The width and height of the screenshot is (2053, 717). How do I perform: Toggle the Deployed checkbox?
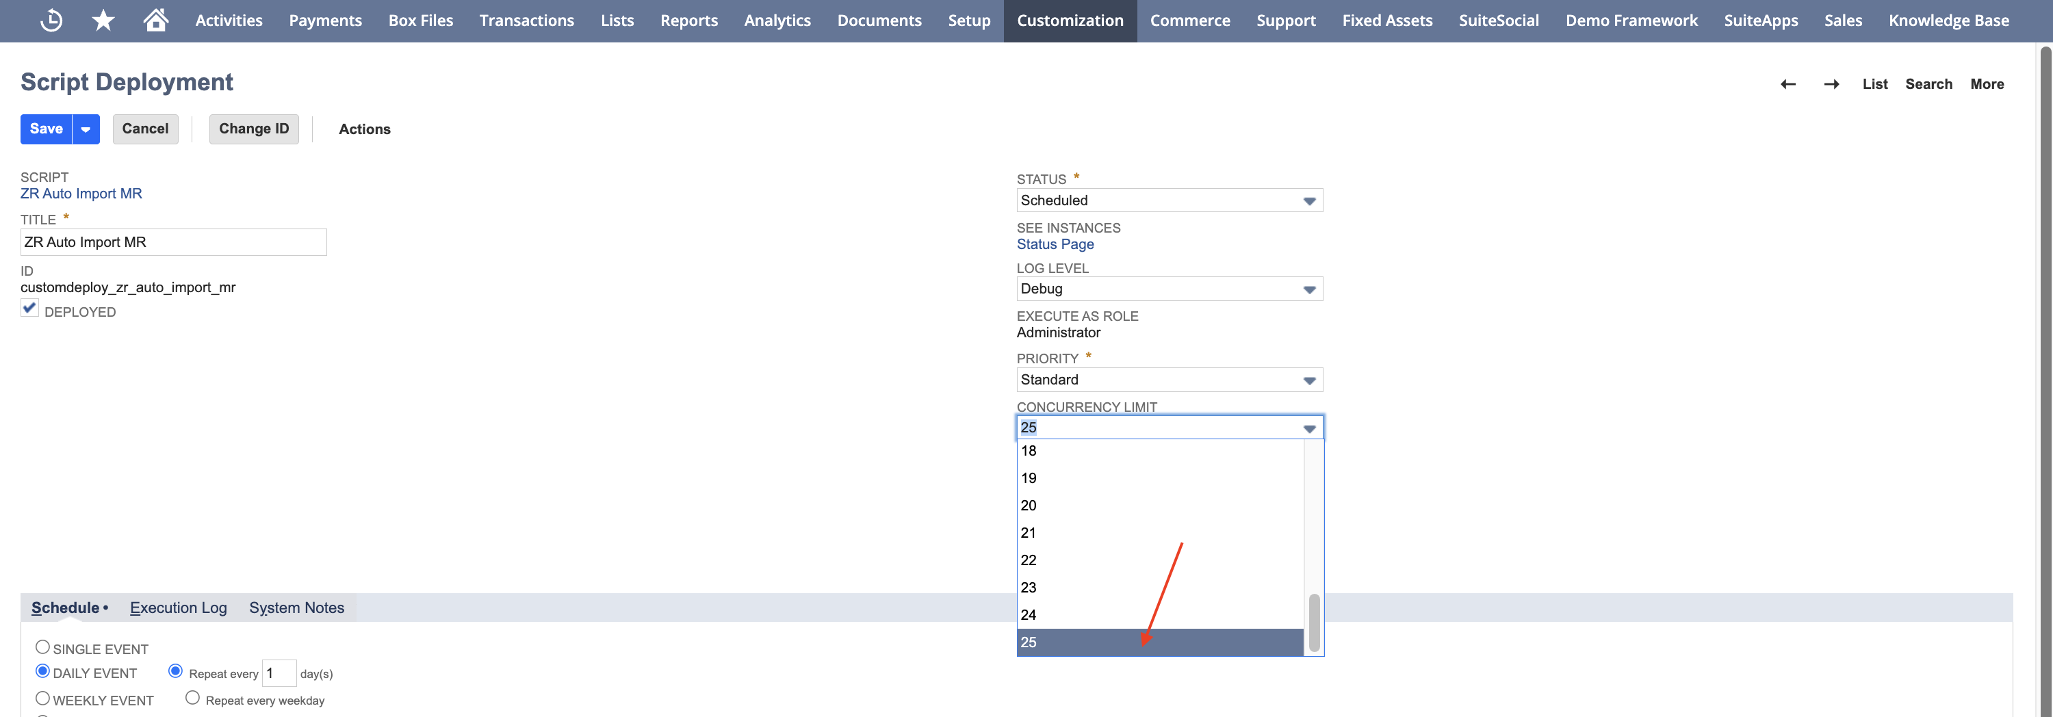point(29,309)
